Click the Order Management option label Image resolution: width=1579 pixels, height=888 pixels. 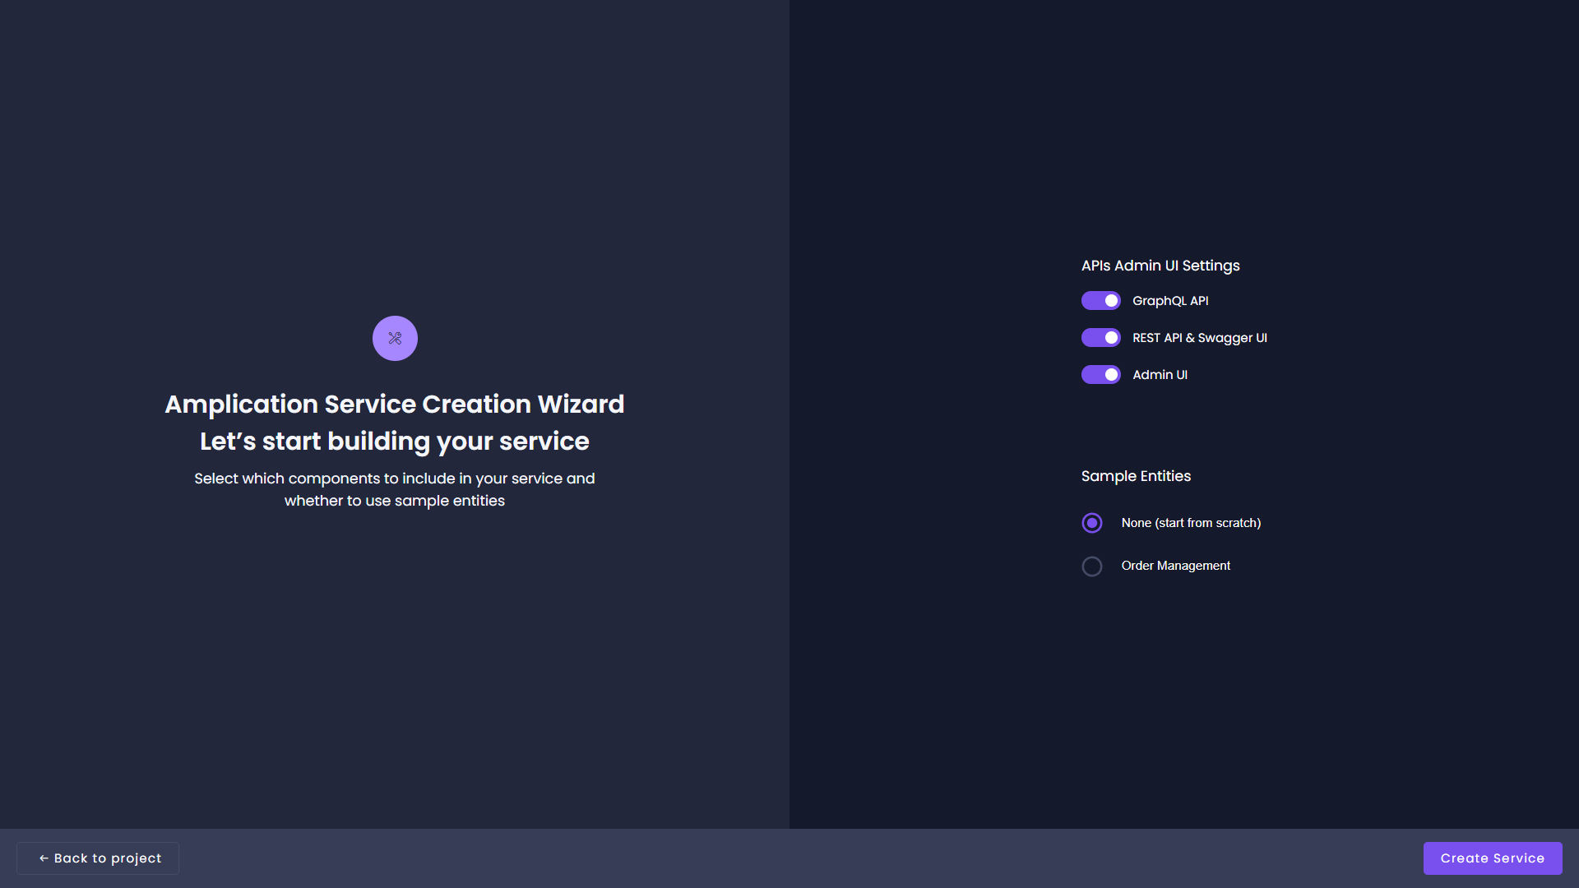[x=1175, y=566]
